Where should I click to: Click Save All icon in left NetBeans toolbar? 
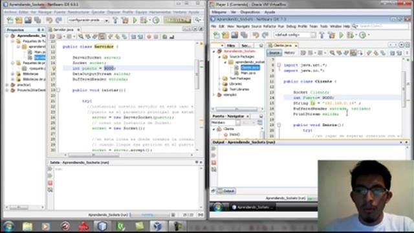(x=38, y=20)
